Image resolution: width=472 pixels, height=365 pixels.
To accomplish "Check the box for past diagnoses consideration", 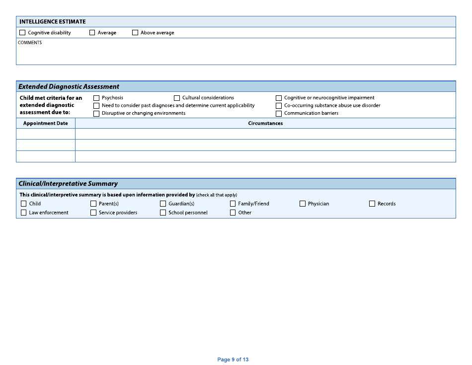I will pos(96,105).
